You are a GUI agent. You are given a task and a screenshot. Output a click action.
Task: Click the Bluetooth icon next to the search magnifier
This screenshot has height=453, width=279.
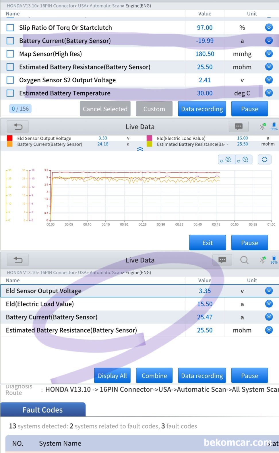pyautogui.click(x=262, y=260)
